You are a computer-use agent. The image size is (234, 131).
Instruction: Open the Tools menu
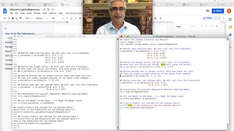pyautogui.click(x=45, y=13)
